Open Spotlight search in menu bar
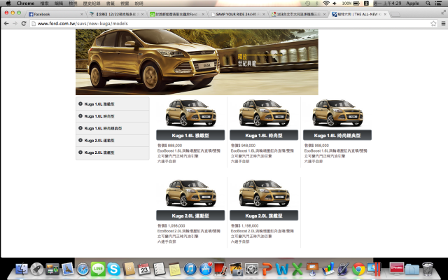448x280 pixels. click(x=428, y=3)
